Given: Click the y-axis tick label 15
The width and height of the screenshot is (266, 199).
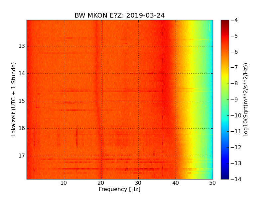Looking at the screenshot, I should pyautogui.click(x=22, y=101).
